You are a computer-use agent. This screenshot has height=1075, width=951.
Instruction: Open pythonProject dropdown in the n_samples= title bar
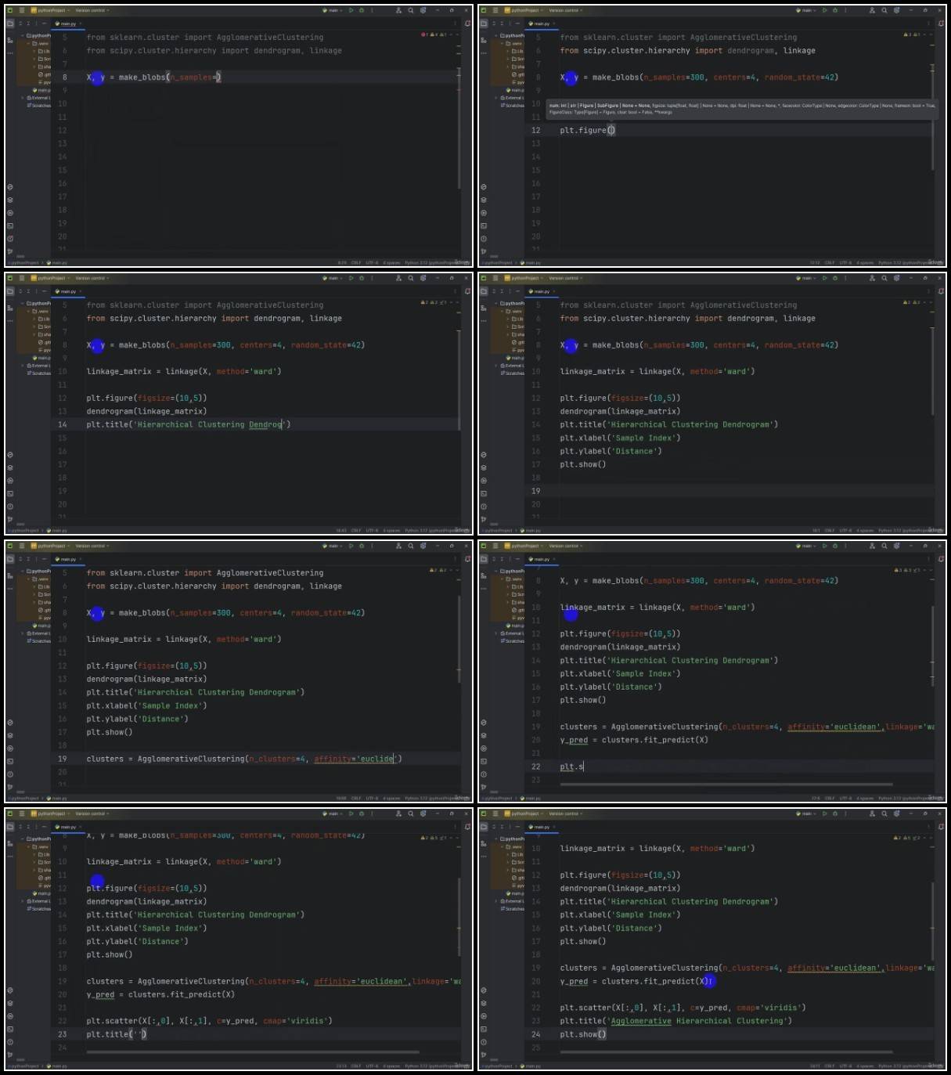[x=49, y=10]
